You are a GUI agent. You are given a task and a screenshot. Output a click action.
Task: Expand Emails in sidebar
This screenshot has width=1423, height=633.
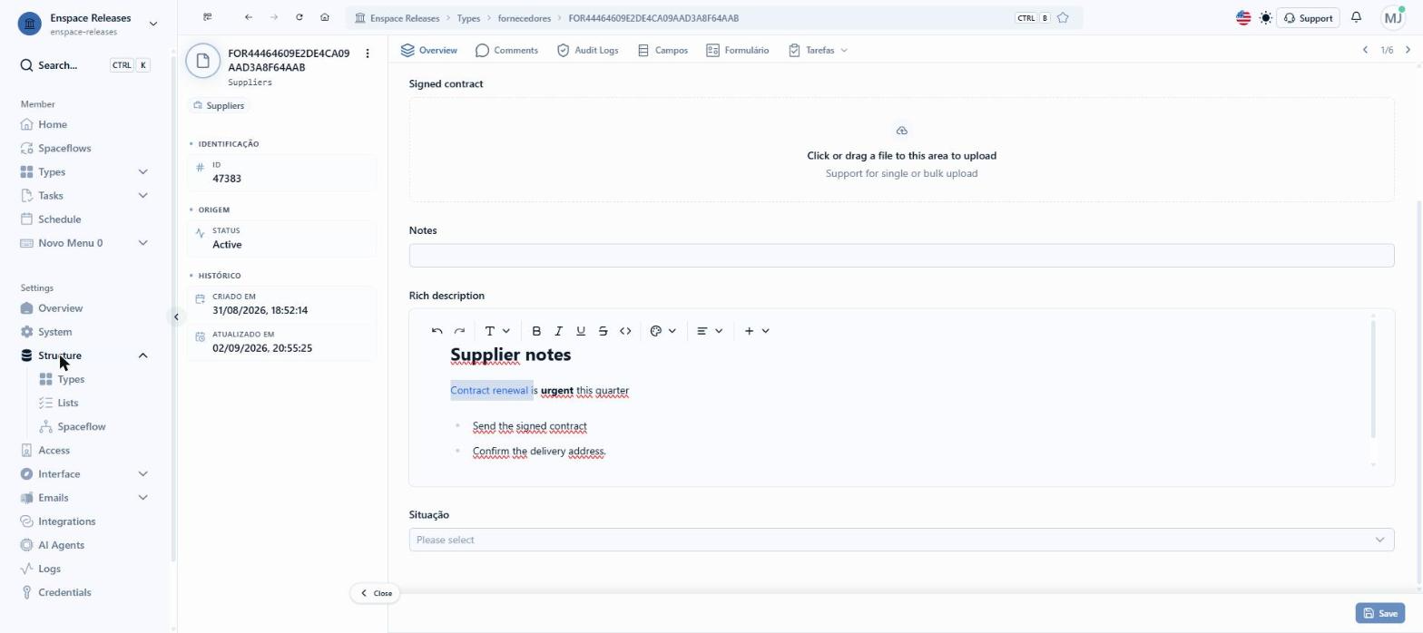[85, 497]
